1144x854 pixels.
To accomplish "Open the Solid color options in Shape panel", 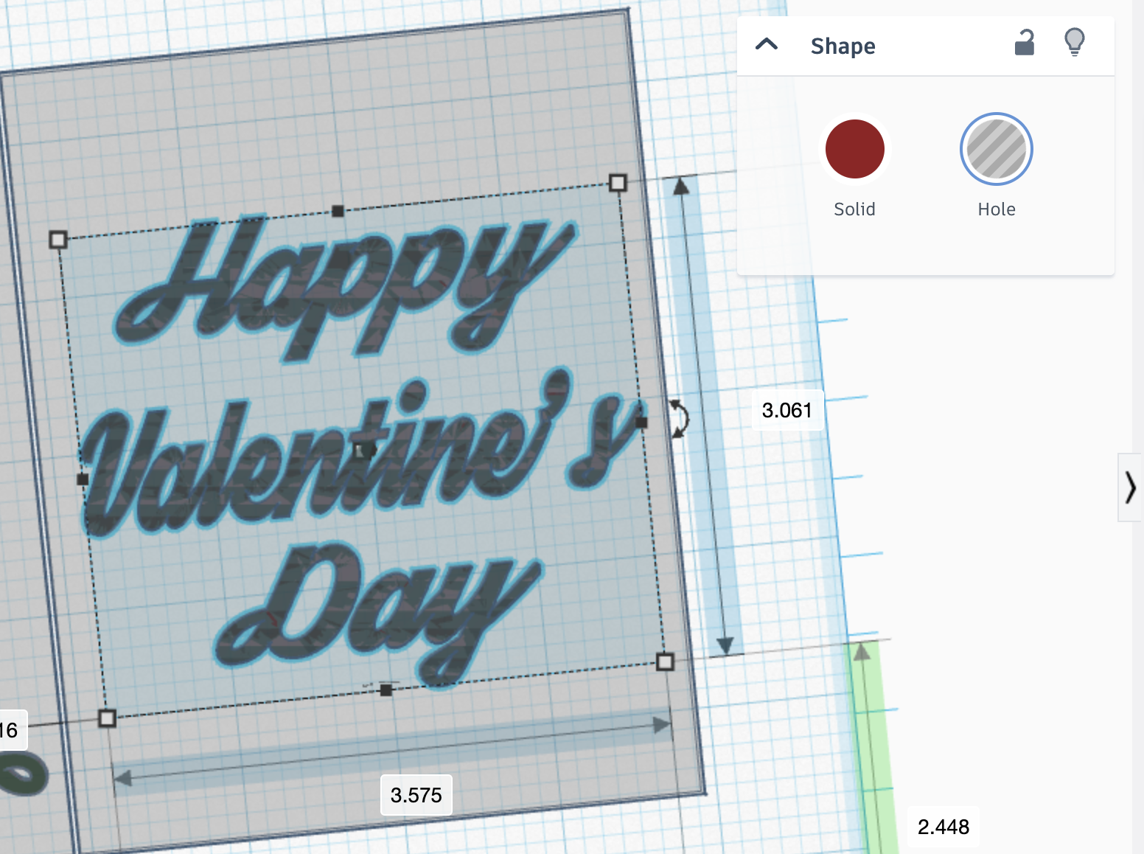I will pos(855,149).
